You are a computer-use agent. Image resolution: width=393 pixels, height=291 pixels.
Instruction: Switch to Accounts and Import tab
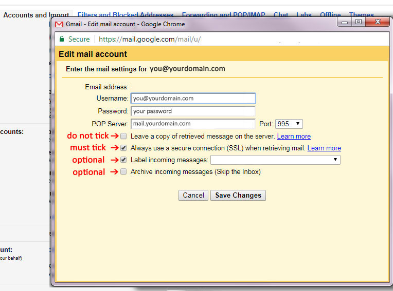coord(36,15)
